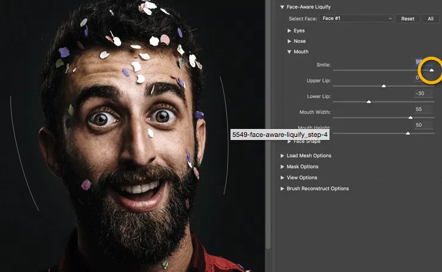Click the Mouth Width slider handle
This screenshot has width=442, height=272.
click(410, 117)
